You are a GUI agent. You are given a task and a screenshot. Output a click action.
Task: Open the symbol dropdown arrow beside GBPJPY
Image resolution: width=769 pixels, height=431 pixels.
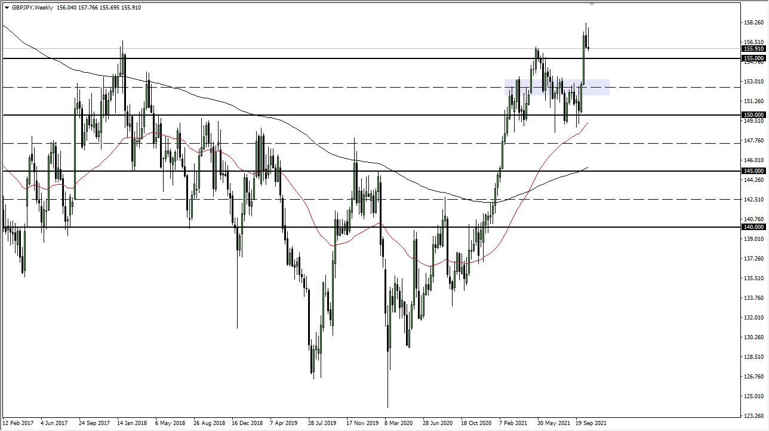(7, 8)
